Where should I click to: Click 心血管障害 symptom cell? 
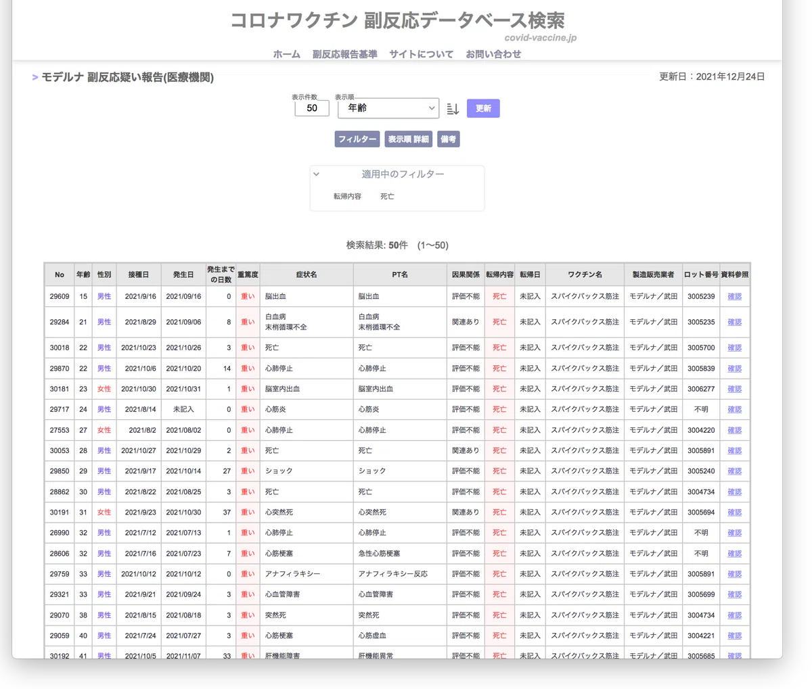(x=307, y=594)
